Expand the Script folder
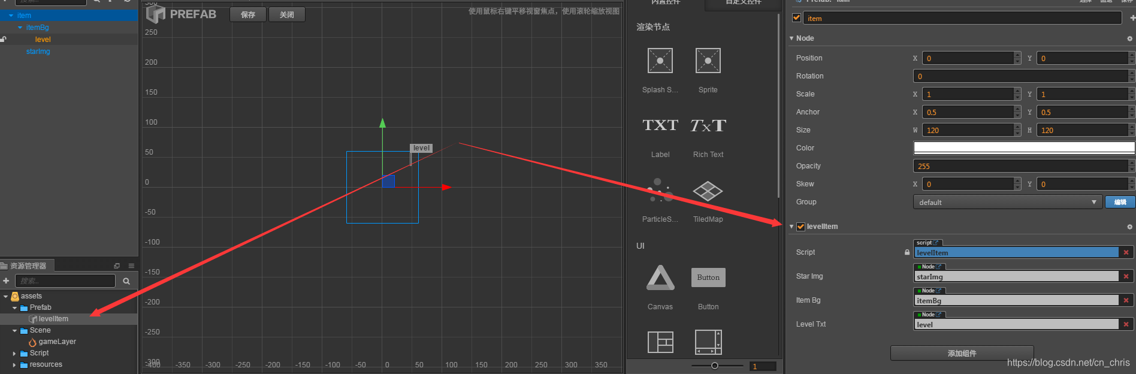This screenshot has width=1136, height=374. click(x=14, y=354)
